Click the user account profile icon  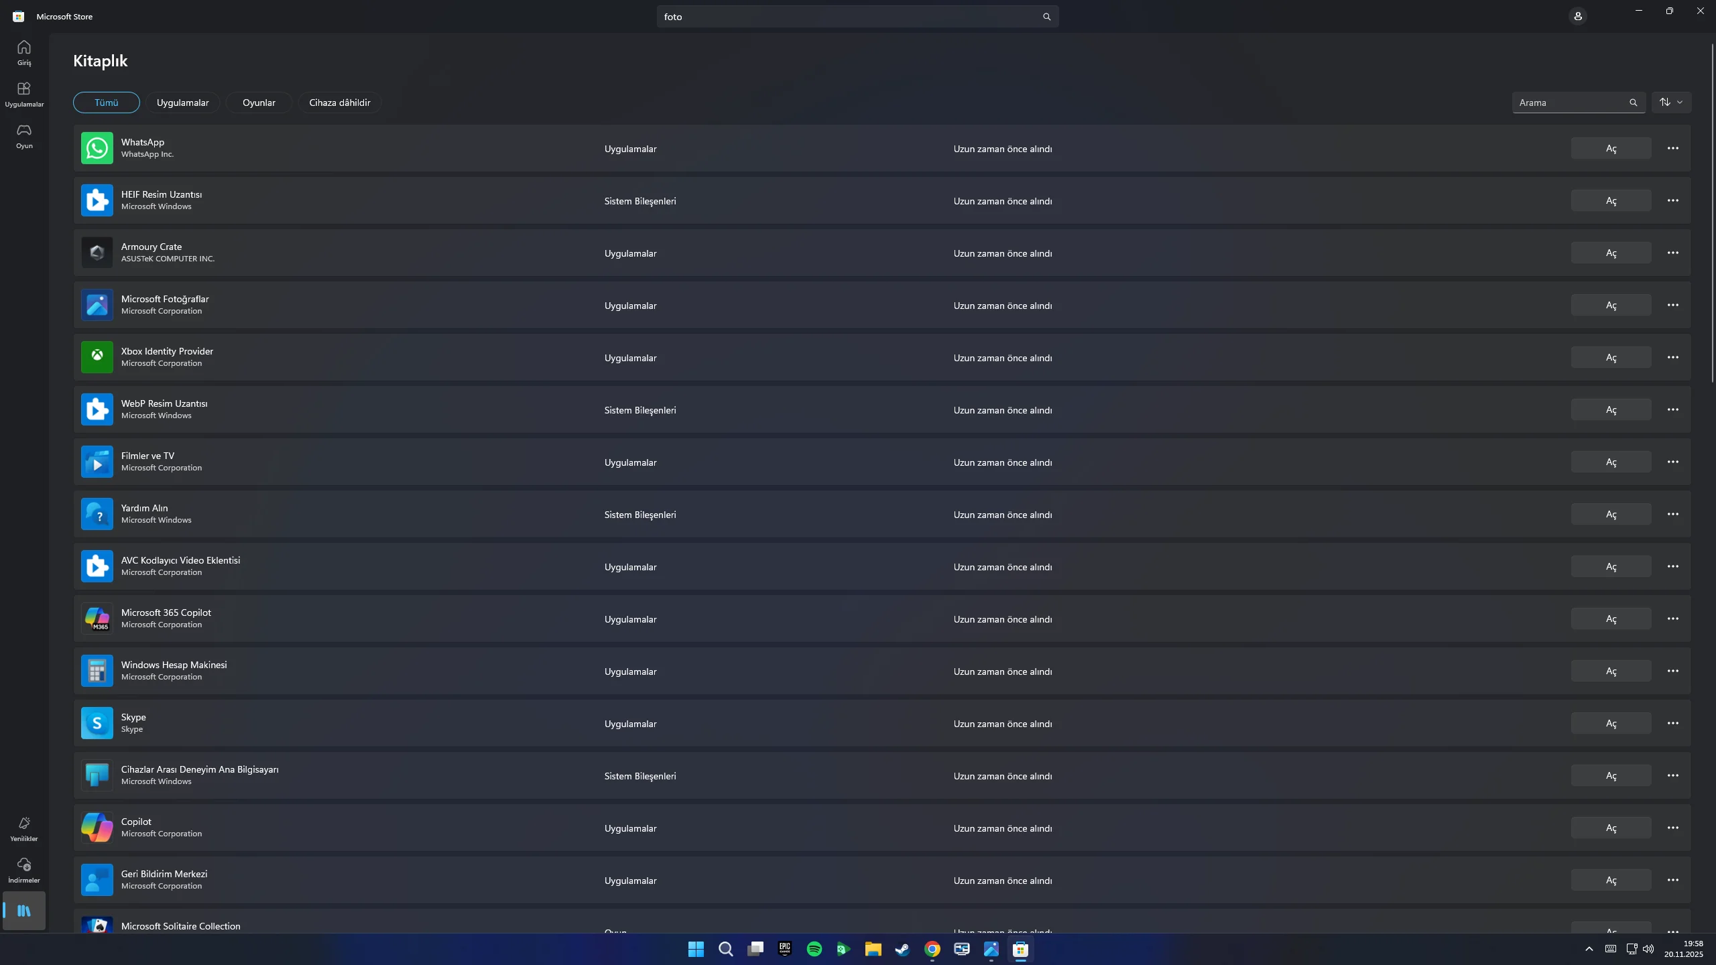[x=1577, y=16]
